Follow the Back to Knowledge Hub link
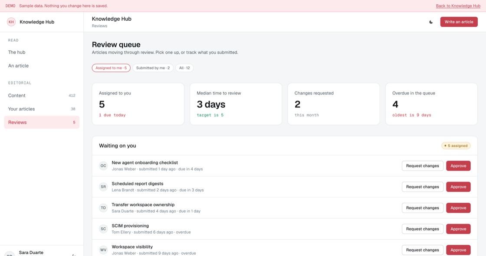 click(x=458, y=6)
